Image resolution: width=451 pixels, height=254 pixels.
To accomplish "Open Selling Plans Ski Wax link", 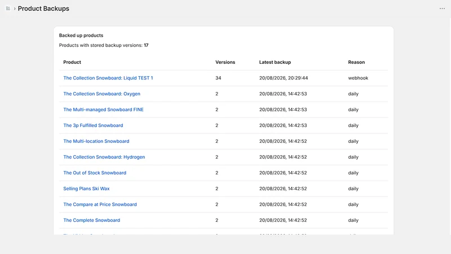I will [x=87, y=189].
